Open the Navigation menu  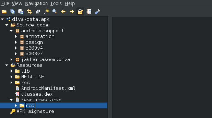coord(36,3)
